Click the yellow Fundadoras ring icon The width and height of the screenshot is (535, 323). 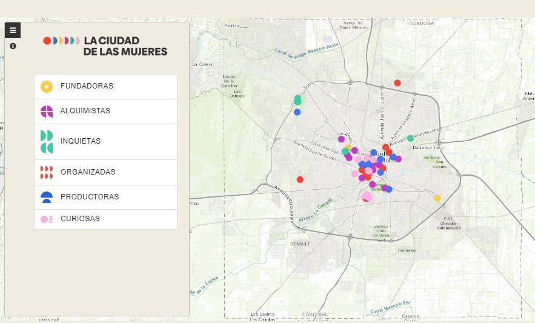pyautogui.click(x=47, y=87)
